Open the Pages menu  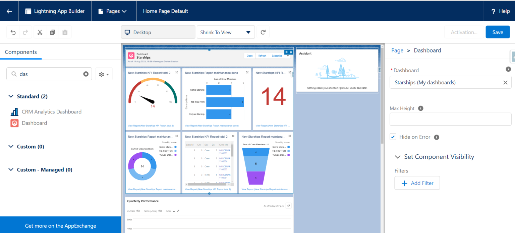(x=114, y=11)
